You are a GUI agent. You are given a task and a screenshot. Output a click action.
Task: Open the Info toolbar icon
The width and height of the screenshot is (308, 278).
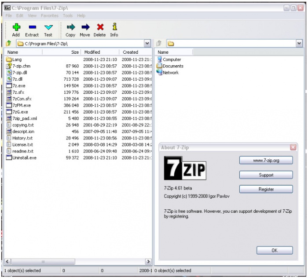115,27
